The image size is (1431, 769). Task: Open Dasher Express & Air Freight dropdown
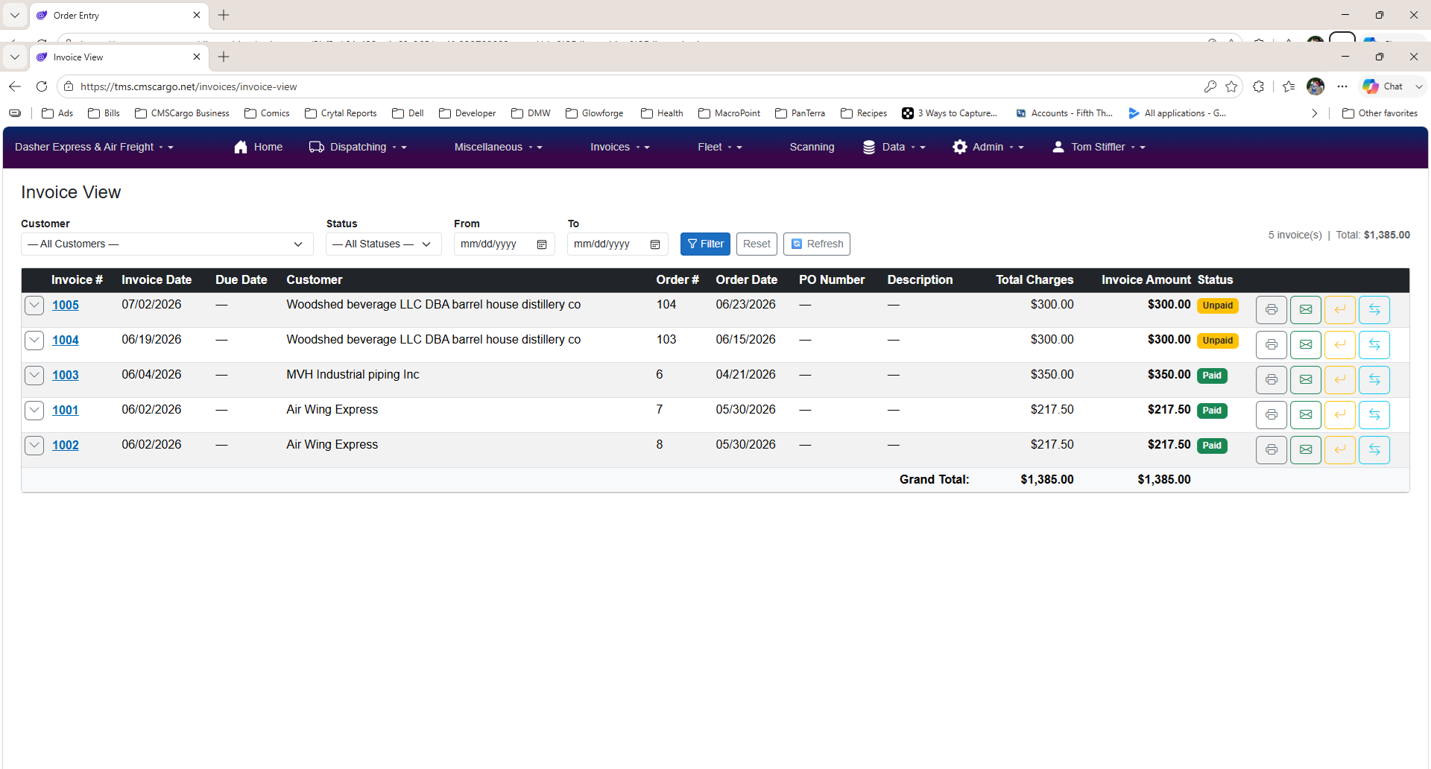point(94,147)
